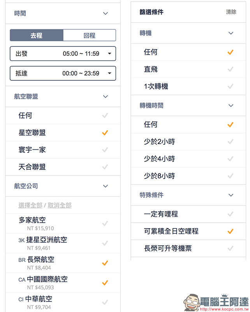Click 清除 to clear filters
The width and height of the screenshot is (250, 312).
pos(231,12)
